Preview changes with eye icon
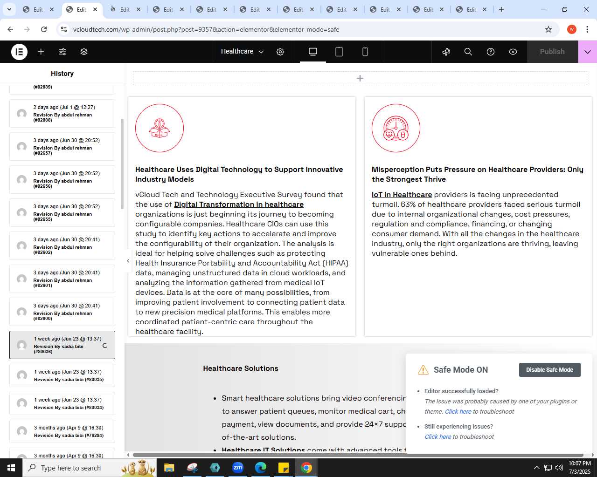Screen dimensions: 597x477 click(x=513, y=52)
